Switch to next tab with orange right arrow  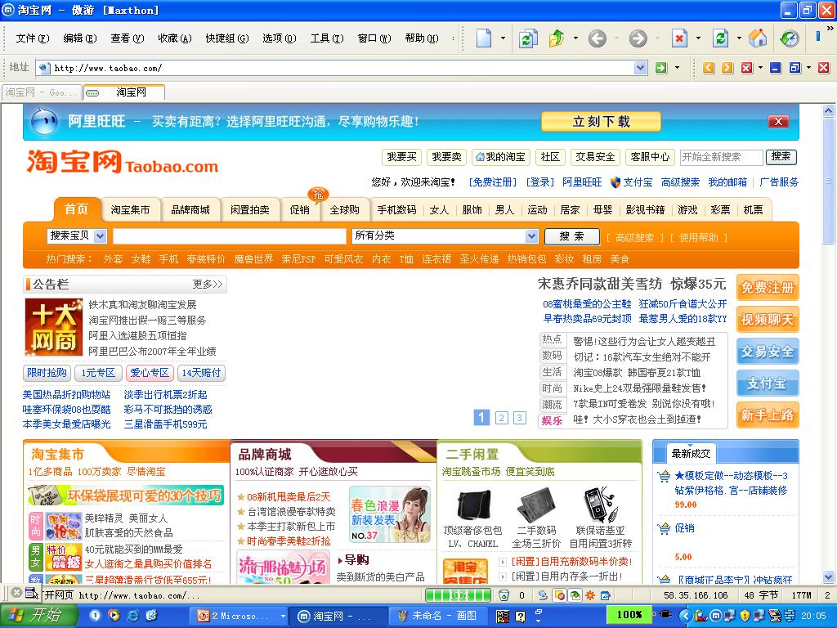[x=727, y=68]
